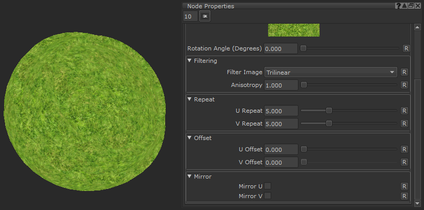Enable the Mirror V checkbox
The image size is (424, 210).
click(268, 196)
